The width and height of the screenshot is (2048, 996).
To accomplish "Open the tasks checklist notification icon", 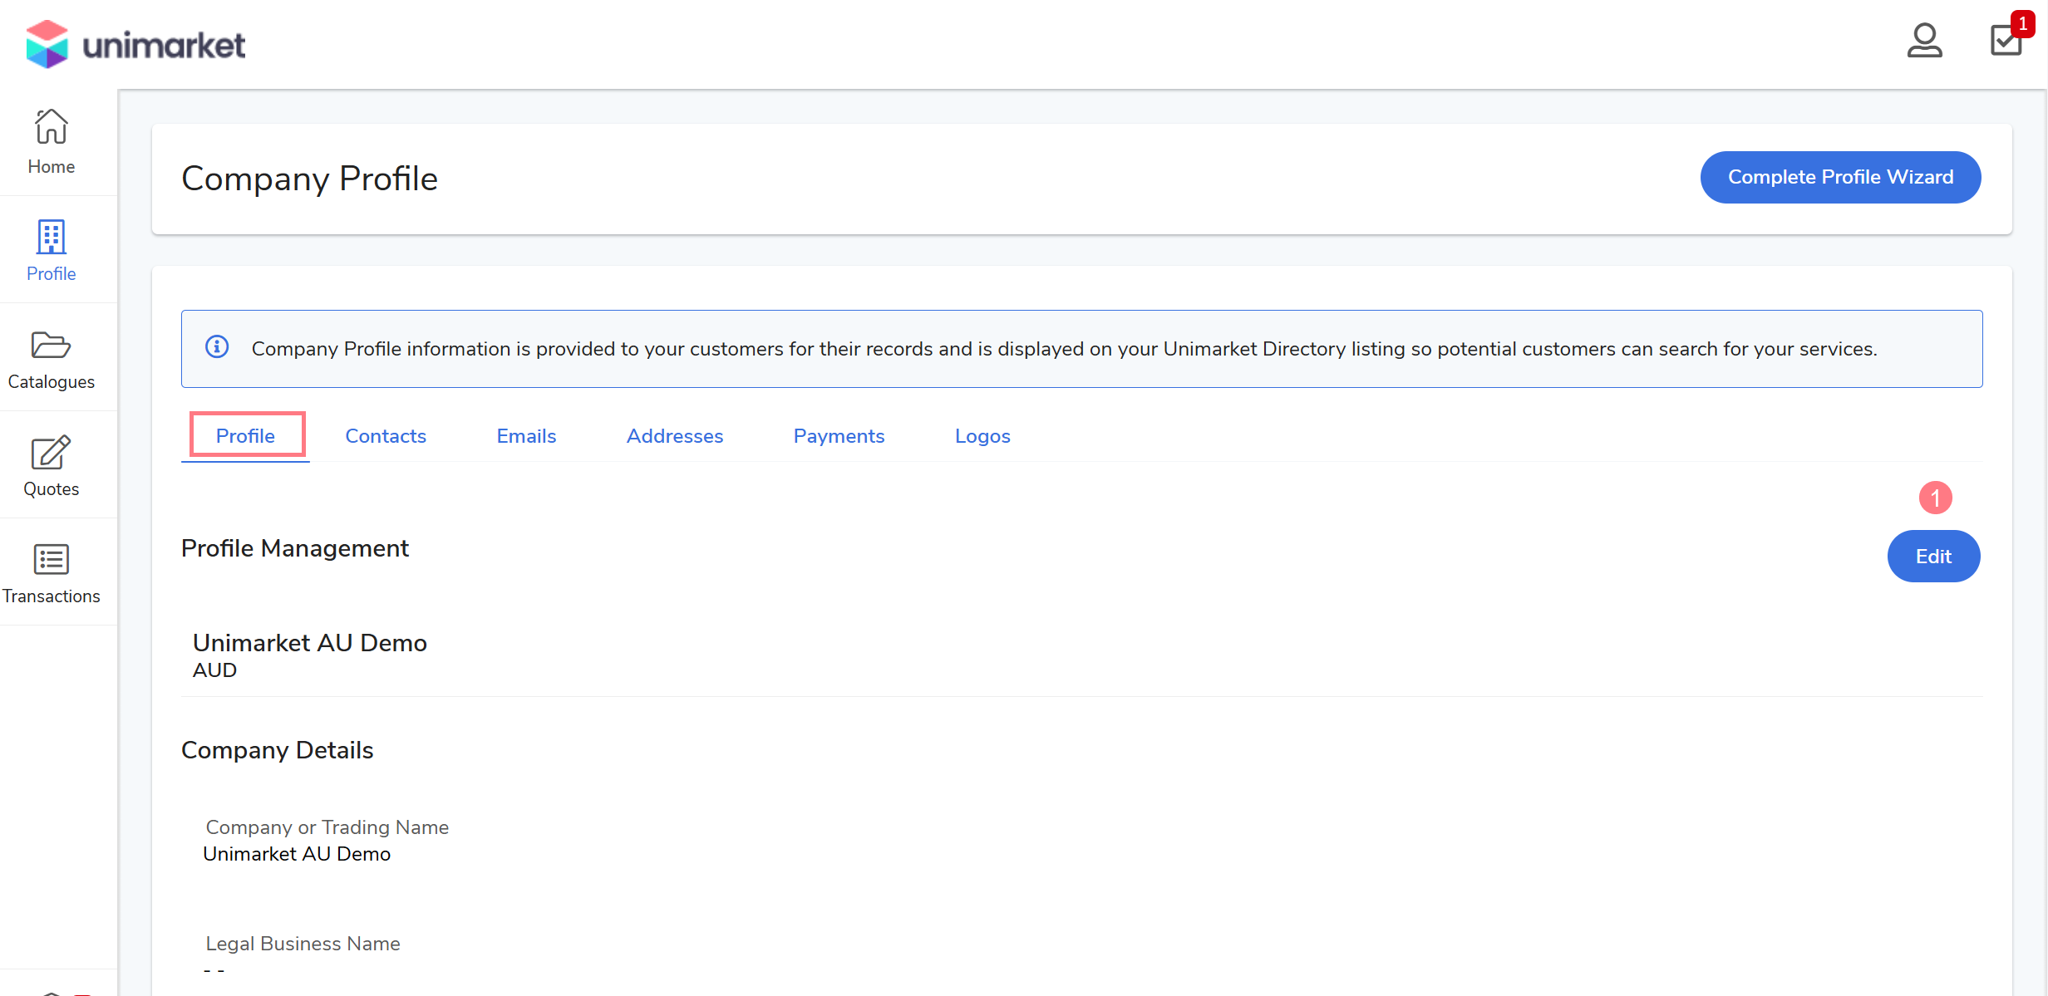I will (x=2006, y=40).
